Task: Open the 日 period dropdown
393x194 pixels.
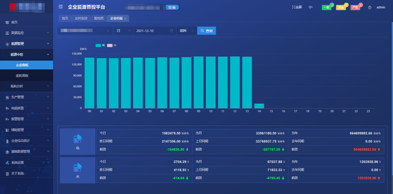Action: coord(123,31)
